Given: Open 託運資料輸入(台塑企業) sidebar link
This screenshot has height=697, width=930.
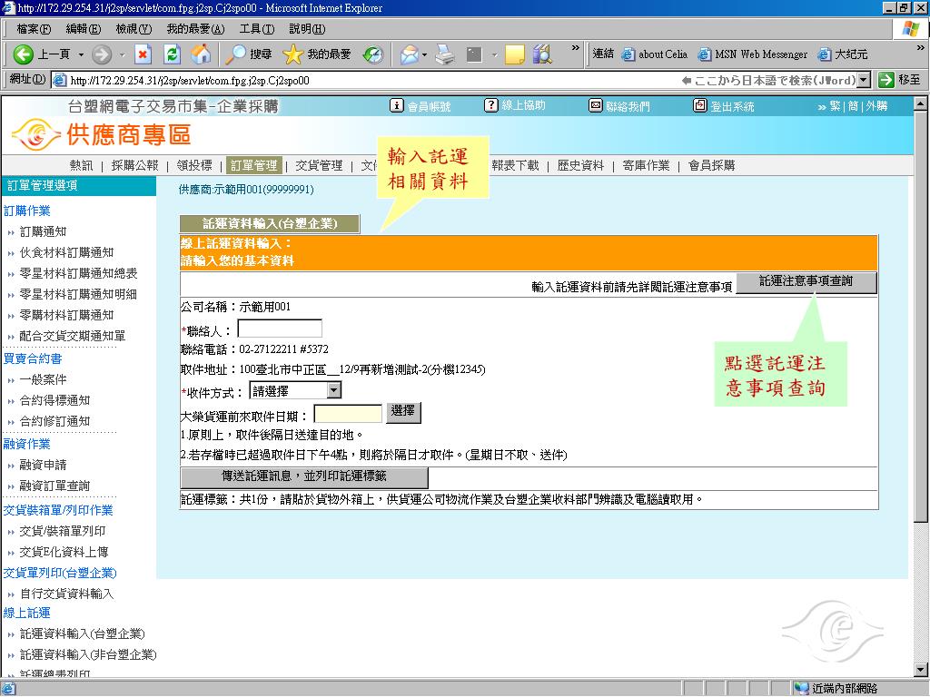Looking at the screenshot, I should point(82,634).
